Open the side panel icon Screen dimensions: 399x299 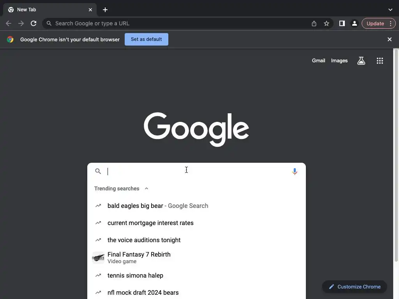(342, 24)
